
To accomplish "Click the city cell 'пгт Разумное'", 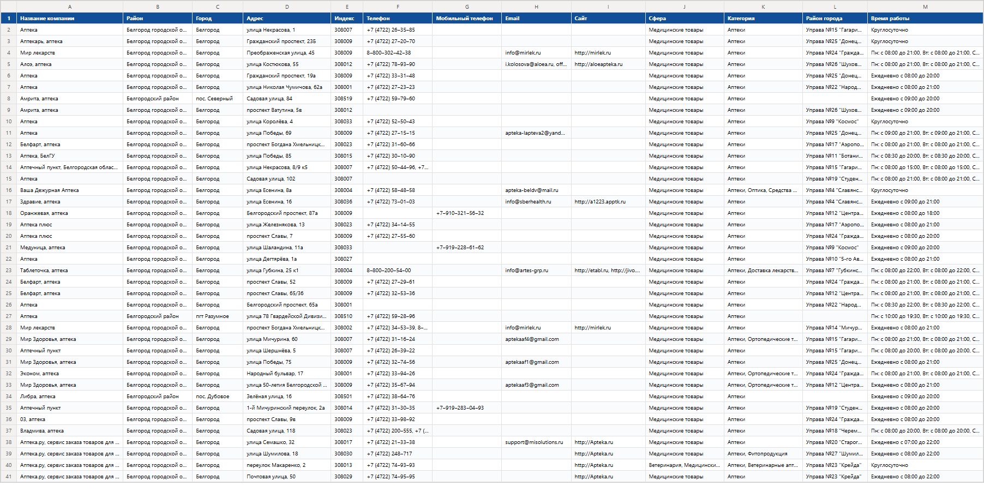I will pos(218,316).
